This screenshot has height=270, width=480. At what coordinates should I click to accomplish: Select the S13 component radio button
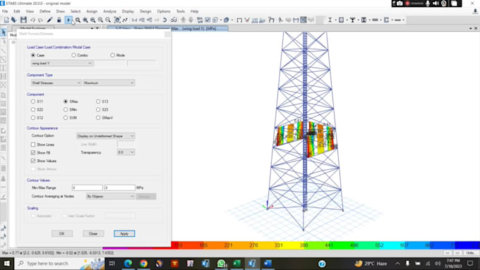tap(98, 102)
